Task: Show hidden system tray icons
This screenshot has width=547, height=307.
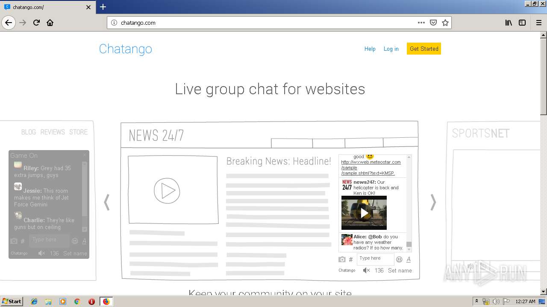Action: pyautogui.click(x=476, y=301)
